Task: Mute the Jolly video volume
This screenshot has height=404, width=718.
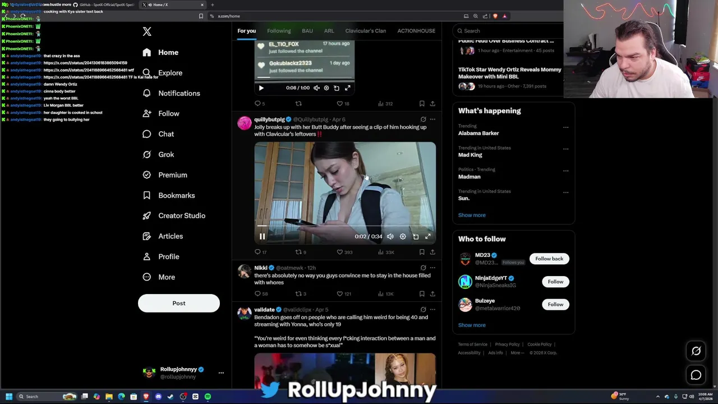Action: coord(390,236)
